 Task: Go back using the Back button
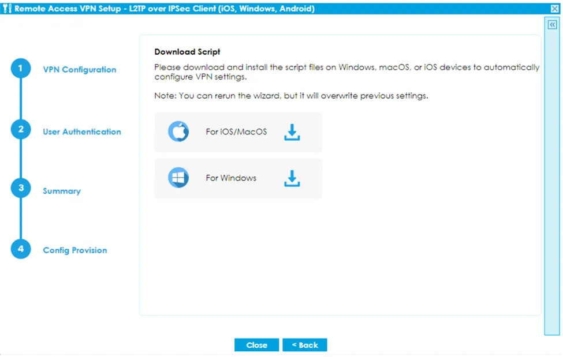305,344
